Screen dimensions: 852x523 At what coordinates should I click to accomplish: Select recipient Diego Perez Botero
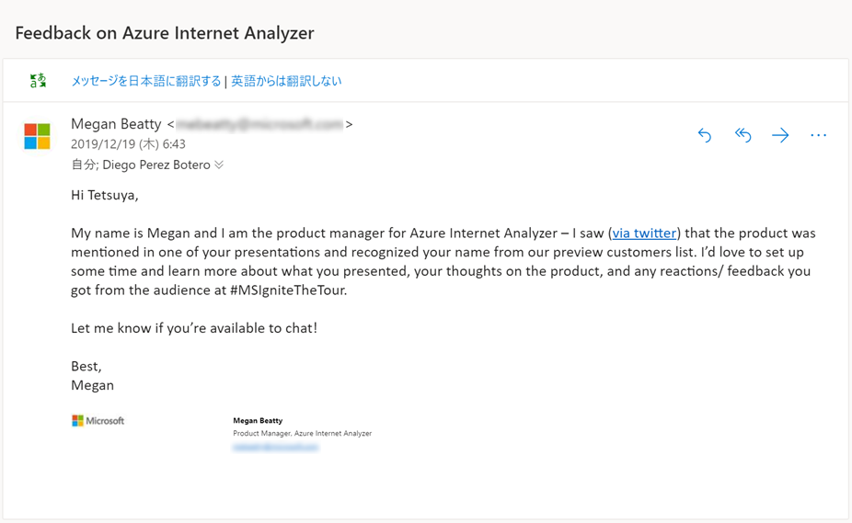pos(156,165)
